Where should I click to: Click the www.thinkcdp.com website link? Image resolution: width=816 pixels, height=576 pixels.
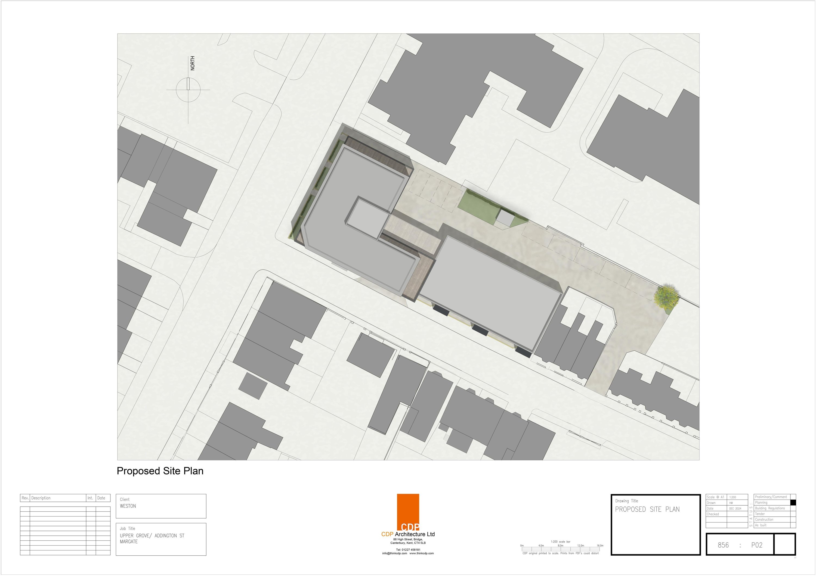coord(422,553)
